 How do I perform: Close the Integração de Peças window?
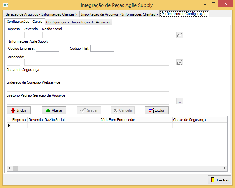click(225, 4)
